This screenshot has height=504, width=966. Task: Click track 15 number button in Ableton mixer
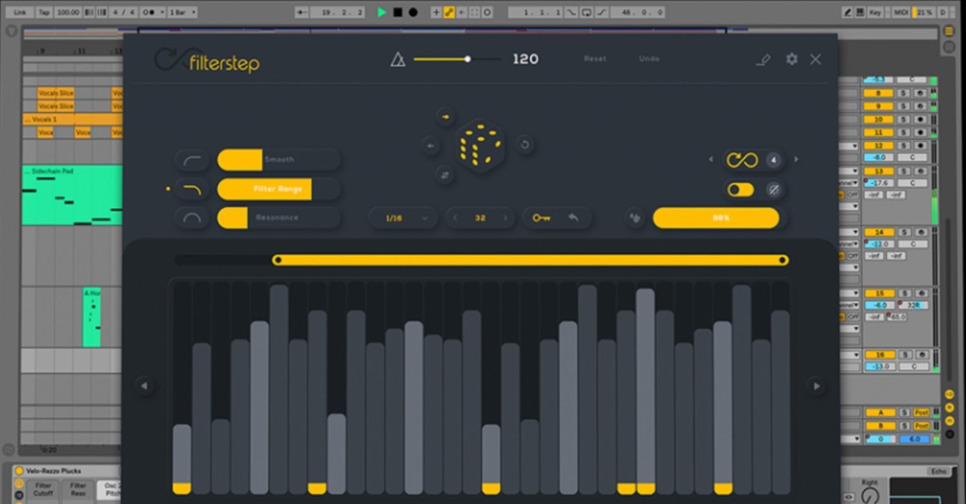tap(879, 293)
